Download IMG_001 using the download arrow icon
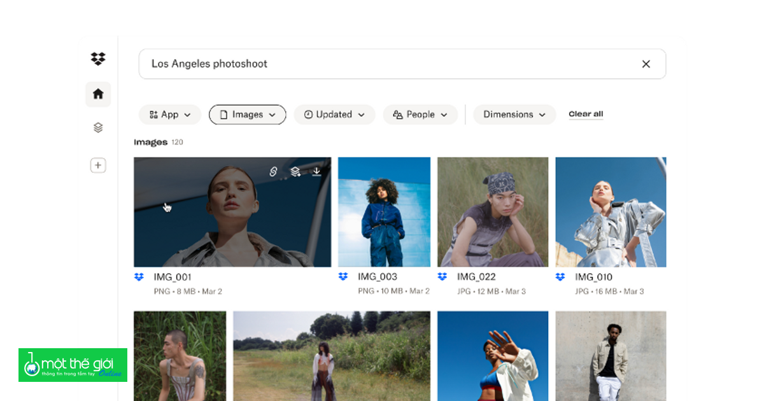Image resolution: width=764 pixels, height=401 pixels. [316, 172]
